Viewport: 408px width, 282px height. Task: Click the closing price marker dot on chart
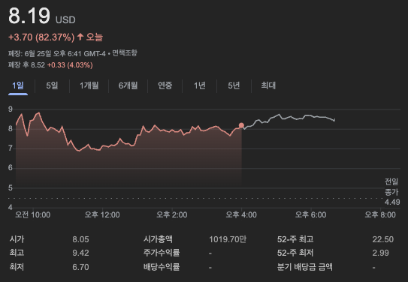[241, 126]
